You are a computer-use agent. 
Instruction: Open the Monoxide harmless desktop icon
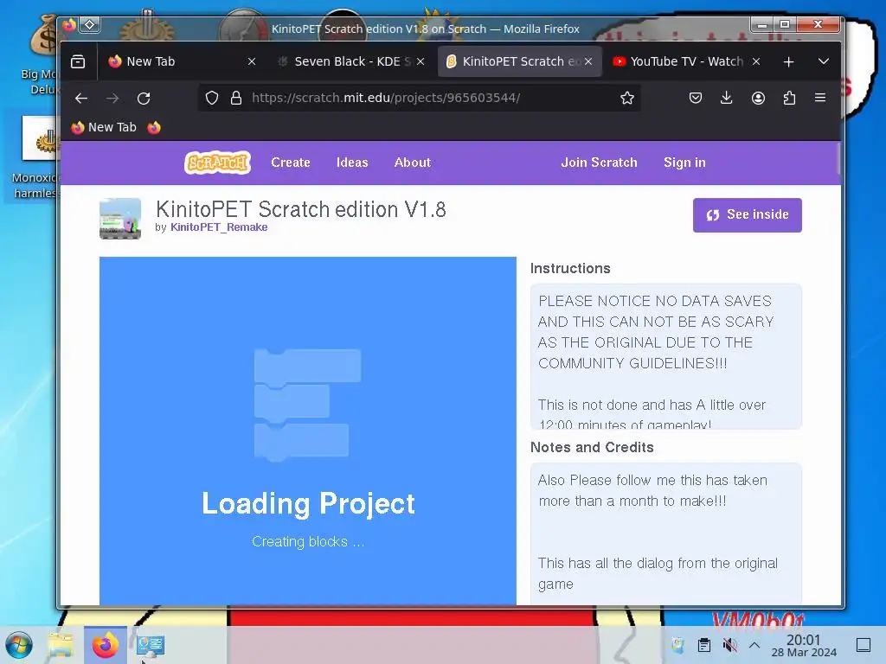click(x=36, y=158)
